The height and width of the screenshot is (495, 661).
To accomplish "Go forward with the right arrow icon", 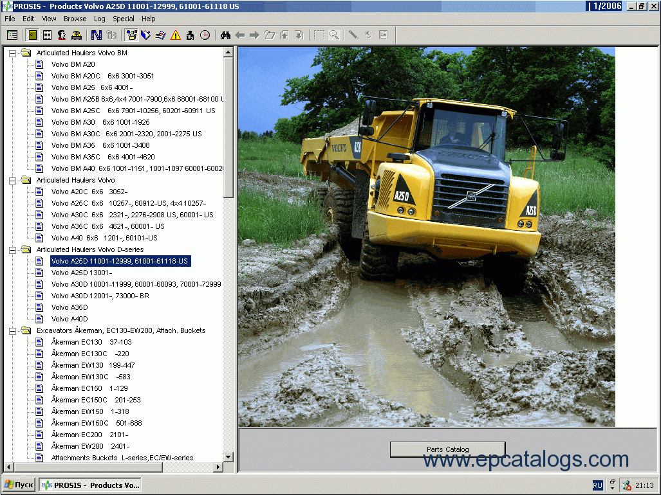I will pos(254,35).
